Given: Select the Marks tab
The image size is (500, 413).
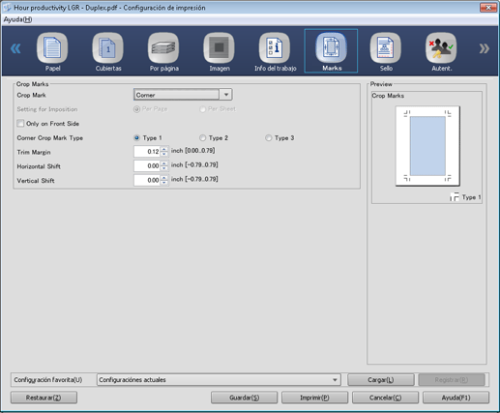Looking at the screenshot, I should pyautogui.click(x=331, y=51).
